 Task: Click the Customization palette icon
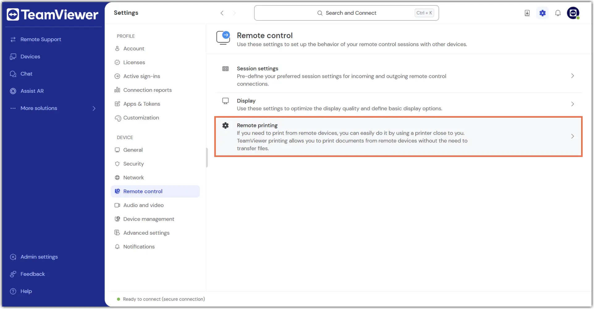coord(118,118)
